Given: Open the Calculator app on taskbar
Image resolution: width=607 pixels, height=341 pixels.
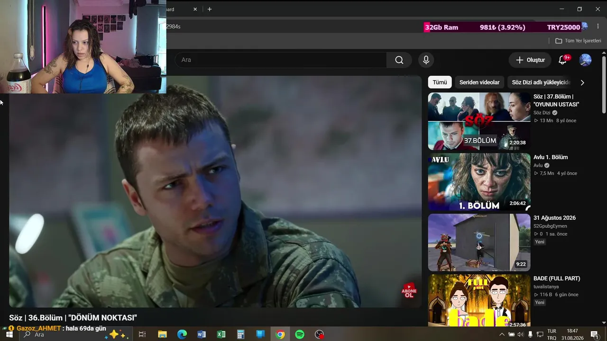Looking at the screenshot, I should (240, 334).
